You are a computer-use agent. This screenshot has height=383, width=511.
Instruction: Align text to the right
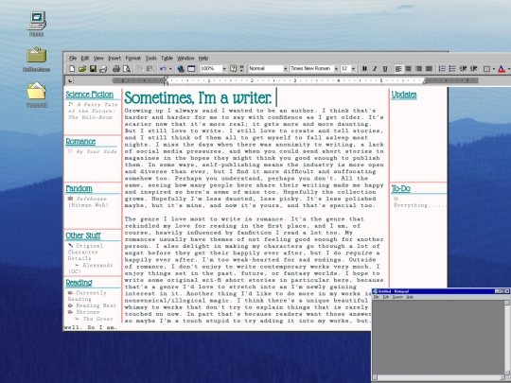419,69
